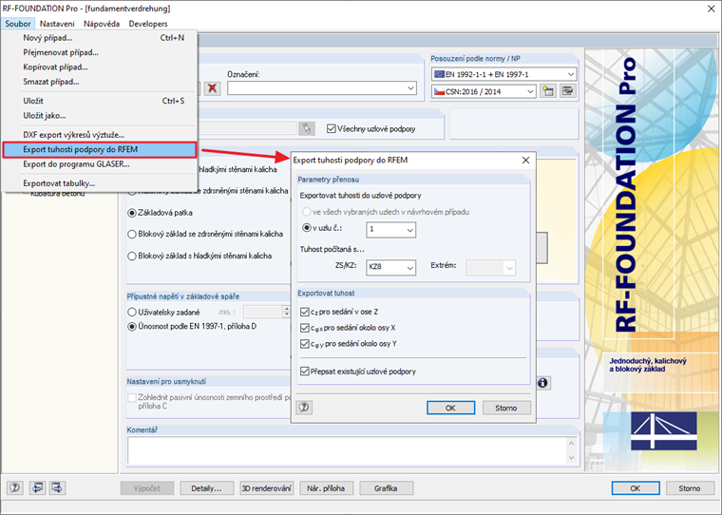This screenshot has width=722, height=515.
Task: Close the RF-FOUNDATION Pro window
Action: click(711, 9)
